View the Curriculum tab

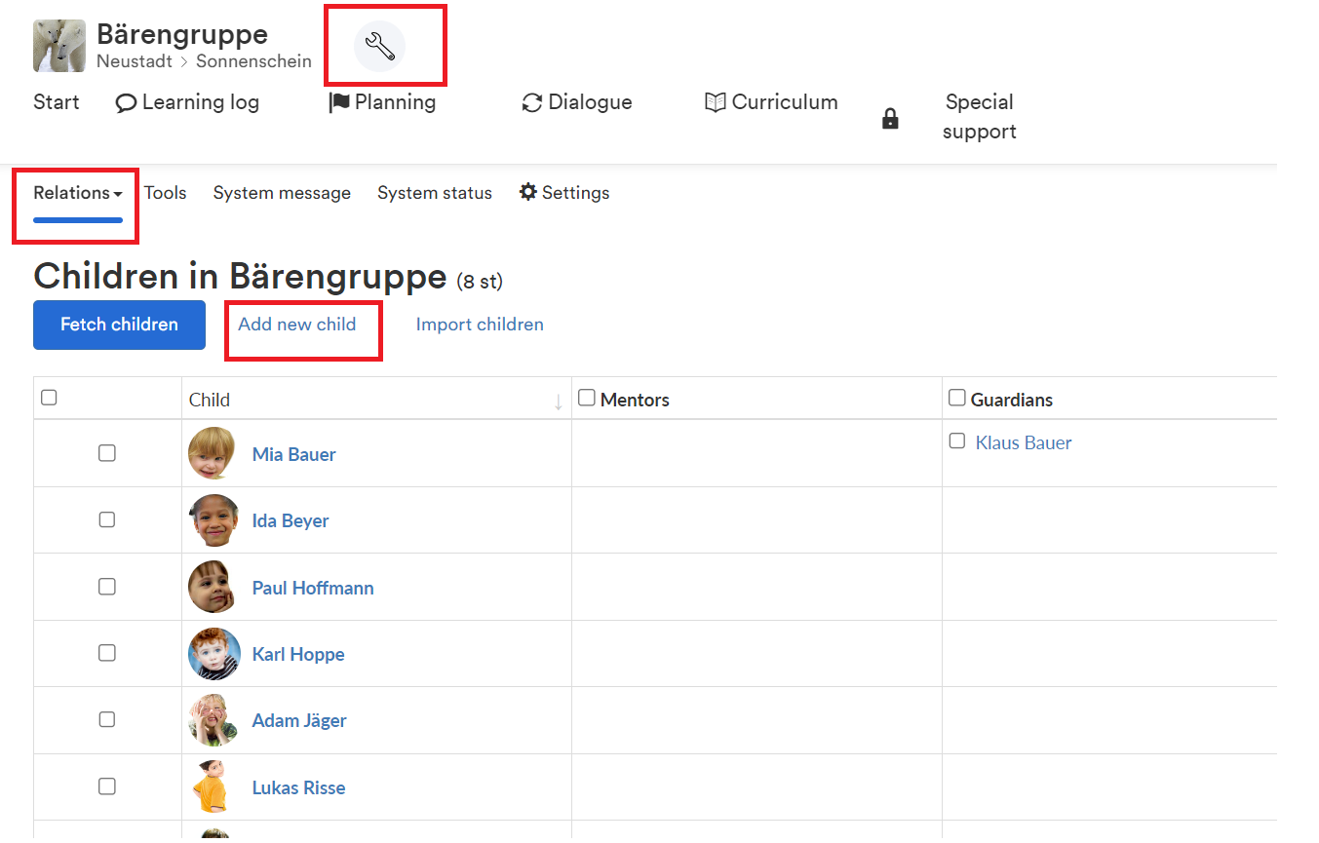(x=771, y=102)
